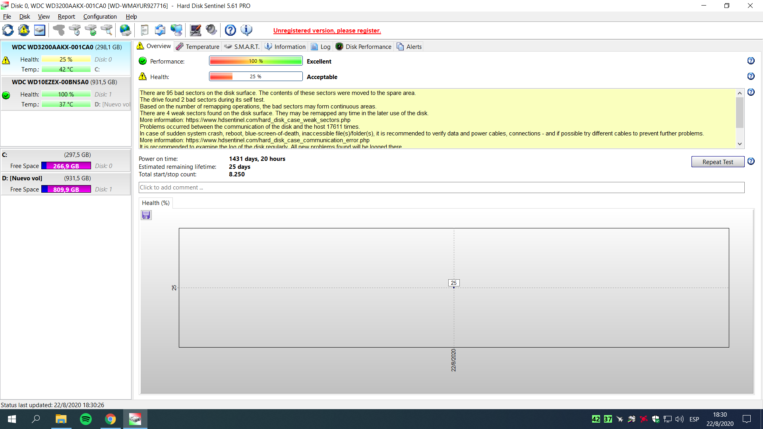Click the help icon beside status text box

(x=751, y=92)
